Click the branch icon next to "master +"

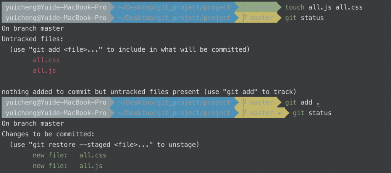tap(244, 113)
